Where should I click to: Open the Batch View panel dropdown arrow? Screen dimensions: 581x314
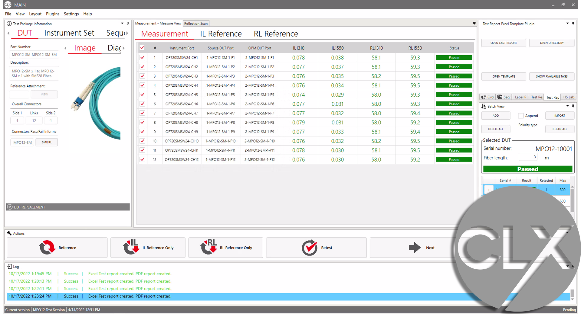[567, 106]
